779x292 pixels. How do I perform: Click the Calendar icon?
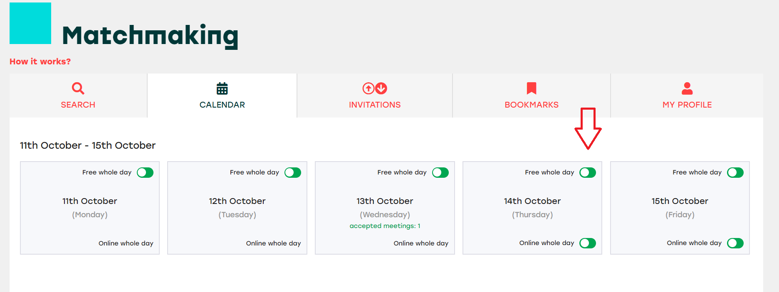pyautogui.click(x=222, y=88)
